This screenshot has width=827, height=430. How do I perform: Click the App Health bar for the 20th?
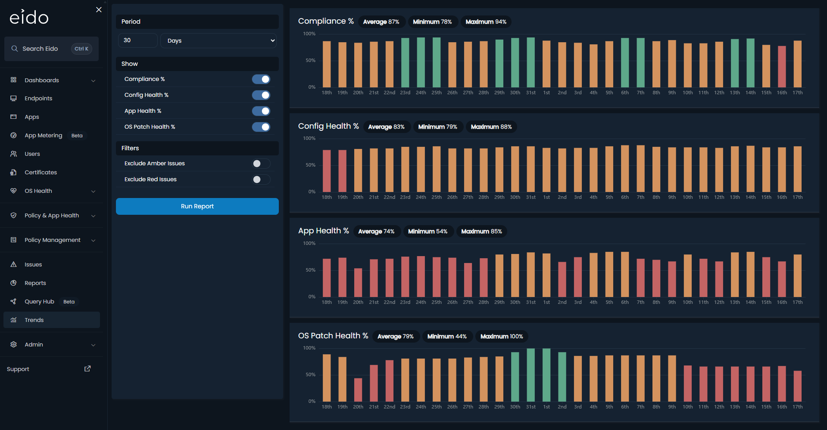358,283
